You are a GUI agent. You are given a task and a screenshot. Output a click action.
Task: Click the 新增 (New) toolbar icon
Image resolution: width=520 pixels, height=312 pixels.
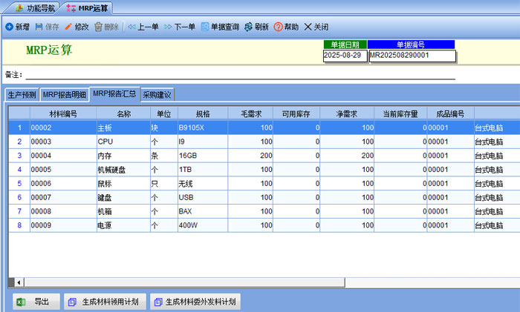click(9, 27)
